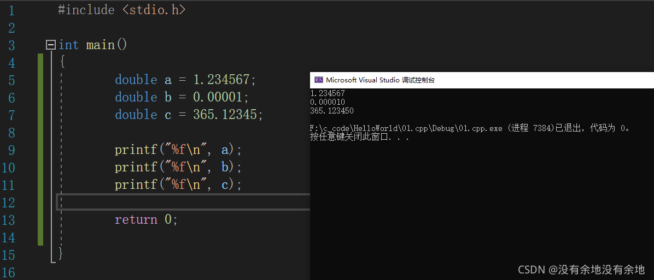654x280 pixels.
Task: Click the int main() declaration
Action: coord(92,45)
